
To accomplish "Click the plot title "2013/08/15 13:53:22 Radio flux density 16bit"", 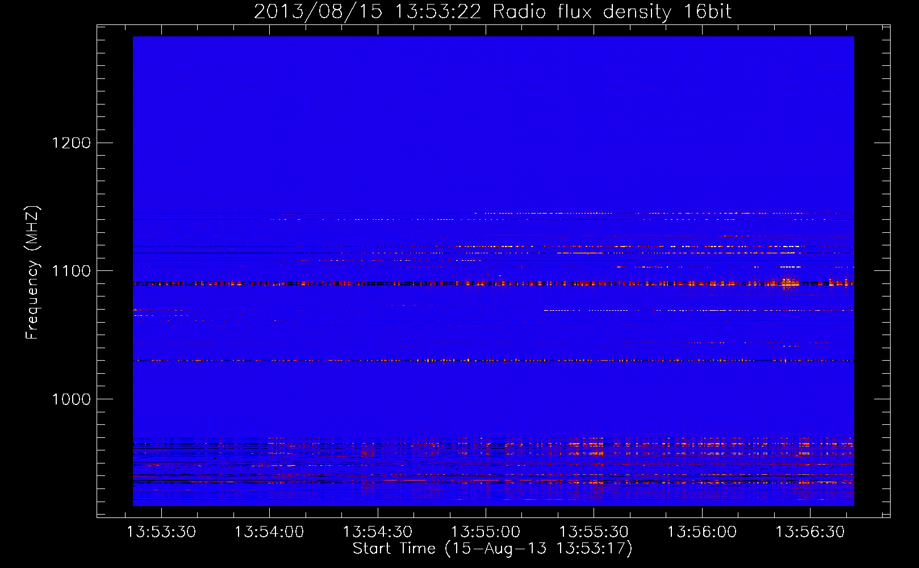I will pyautogui.click(x=492, y=11).
